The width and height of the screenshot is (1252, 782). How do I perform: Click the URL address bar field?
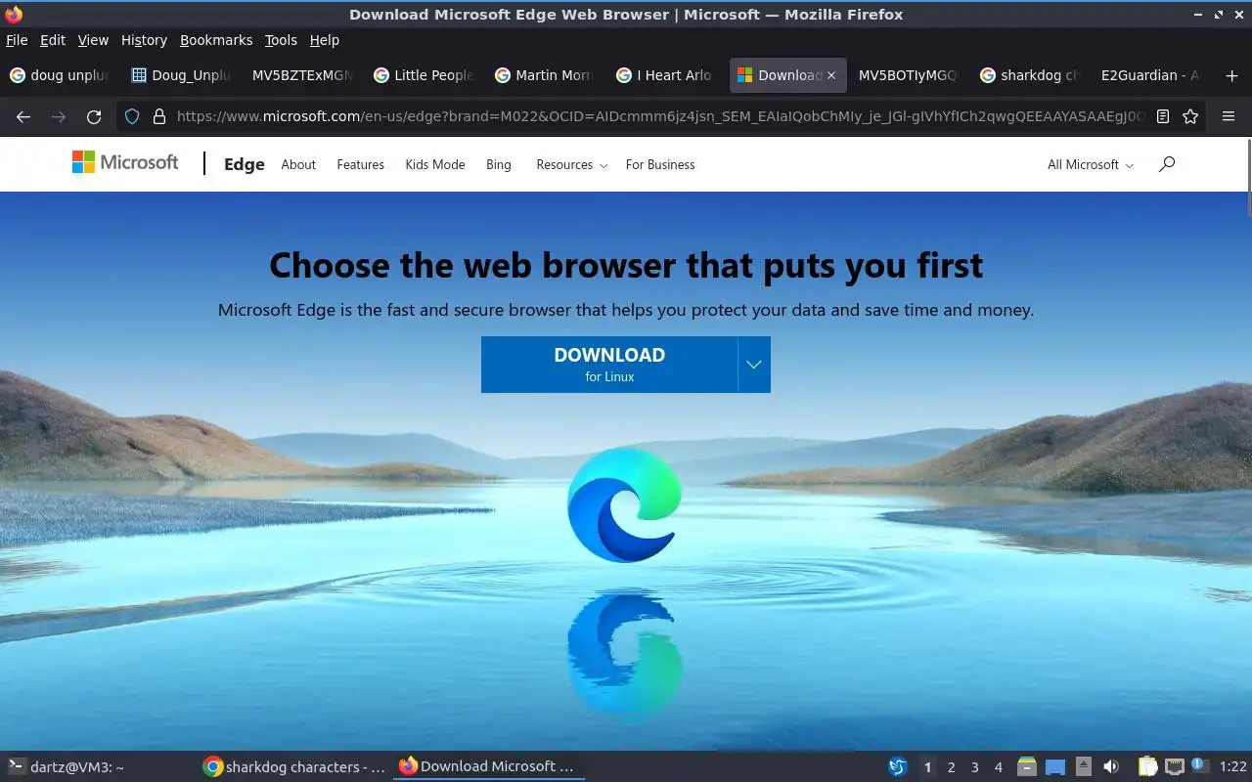660,116
